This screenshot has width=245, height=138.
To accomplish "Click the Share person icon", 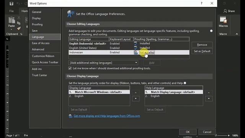I will coord(225,11).
